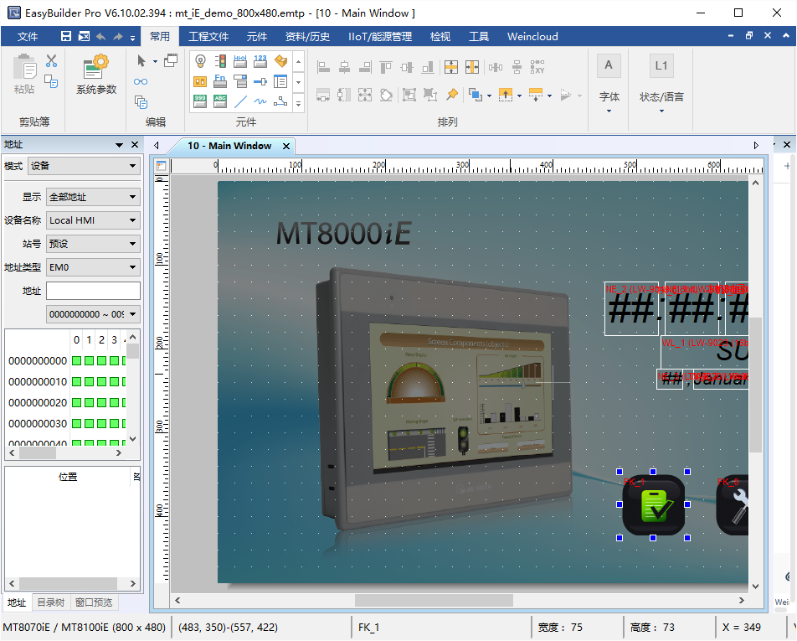Image resolution: width=797 pixels, height=641 pixels.
Task: Select the Line drawing tool
Action: (240, 101)
